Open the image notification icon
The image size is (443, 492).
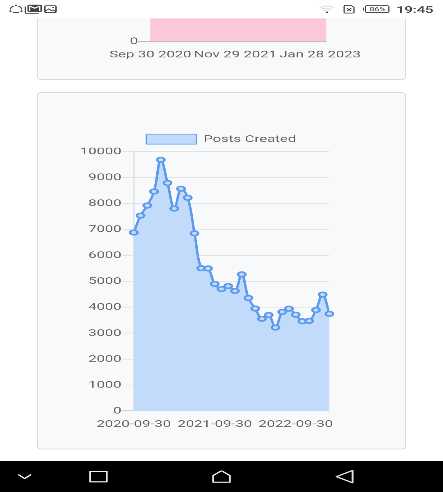point(50,9)
